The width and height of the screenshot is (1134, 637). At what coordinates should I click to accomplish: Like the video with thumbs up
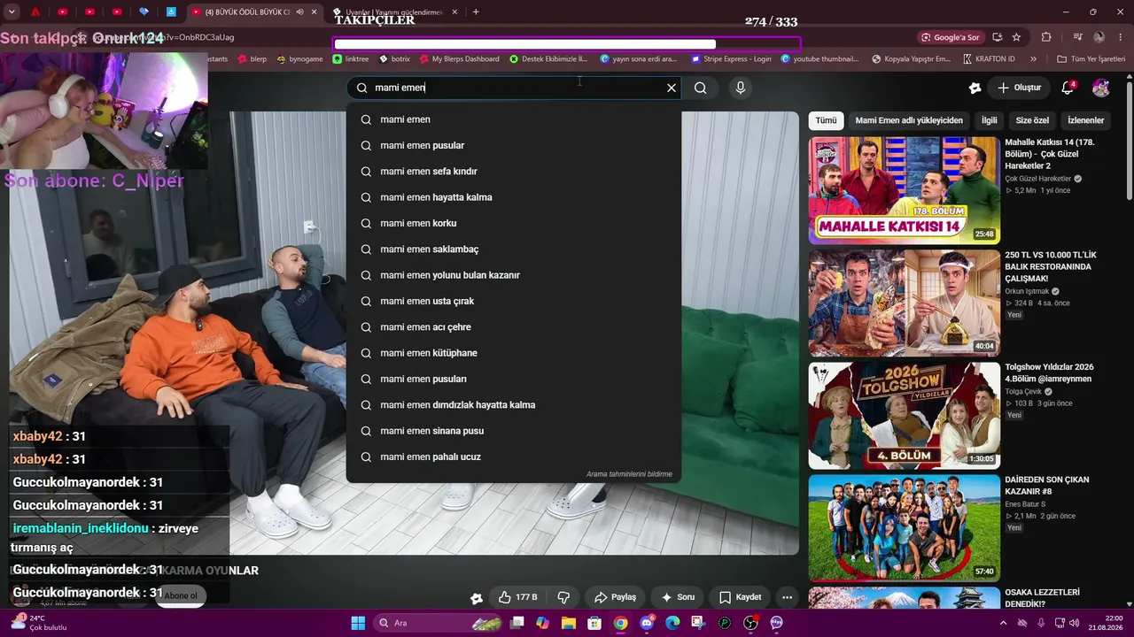coord(517,597)
